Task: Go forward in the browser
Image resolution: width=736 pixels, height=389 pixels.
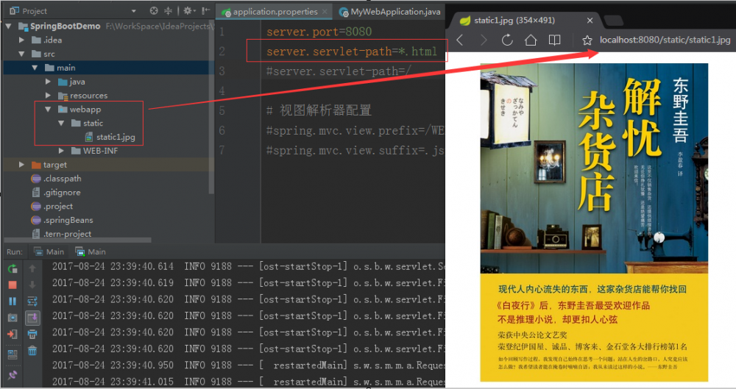Action: pos(484,40)
